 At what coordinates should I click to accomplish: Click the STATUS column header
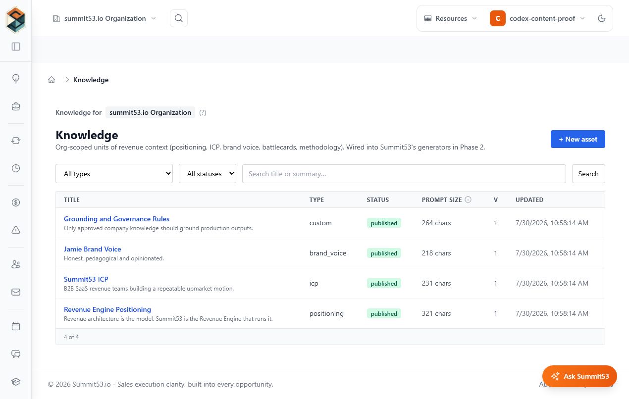click(378, 200)
